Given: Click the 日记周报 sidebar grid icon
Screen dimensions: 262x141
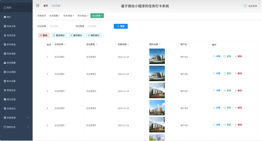Looking at the screenshot, I should point(5,72).
